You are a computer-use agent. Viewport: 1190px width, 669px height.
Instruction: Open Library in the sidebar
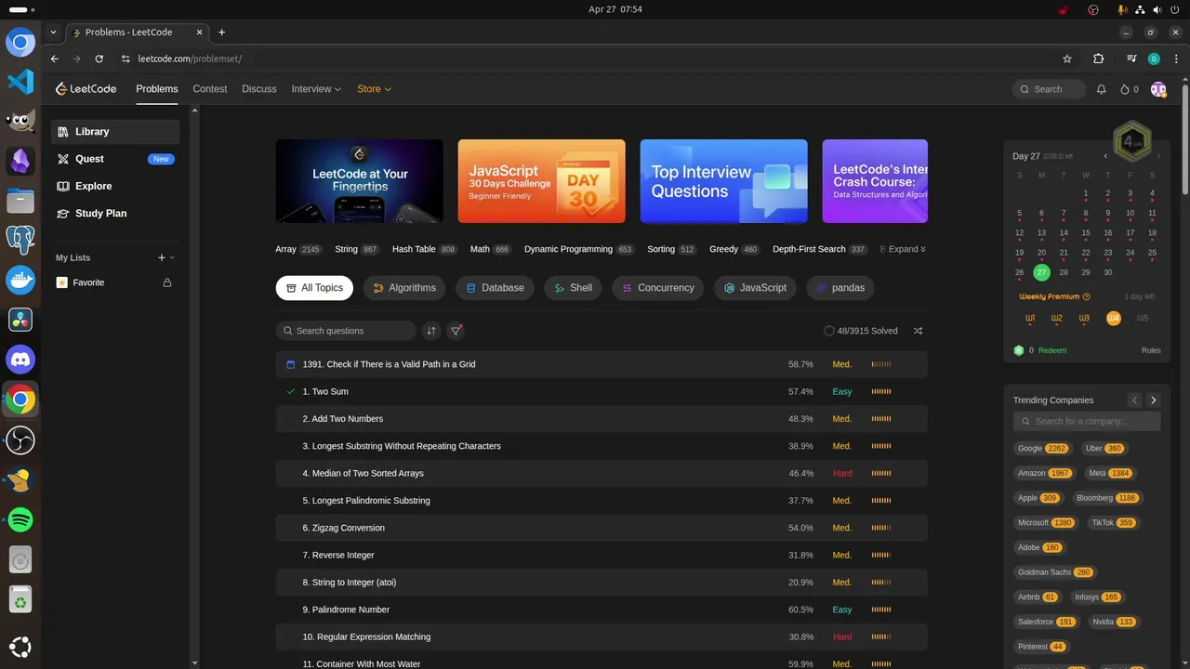coord(115,132)
